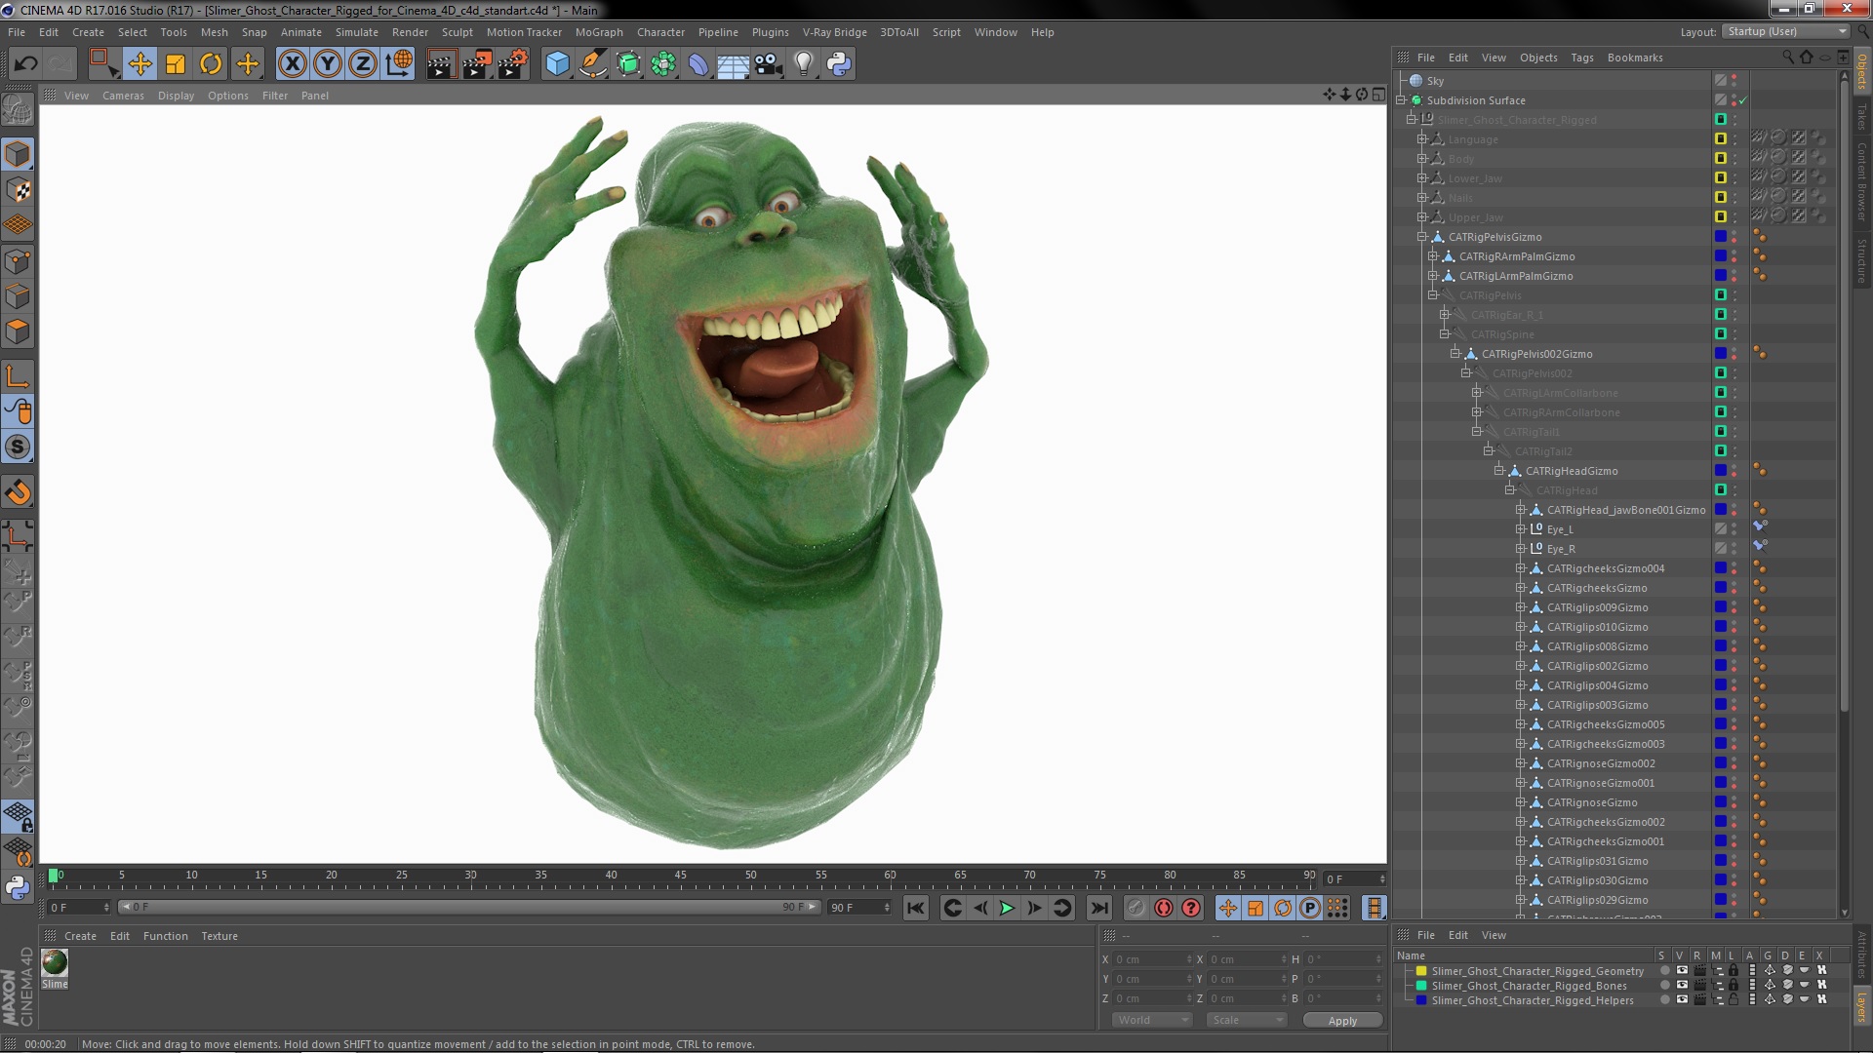Screen dimensions: 1873x1053
Task: Expand CATRiglips009Gizmo node
Action: (x=1521, y=607)
